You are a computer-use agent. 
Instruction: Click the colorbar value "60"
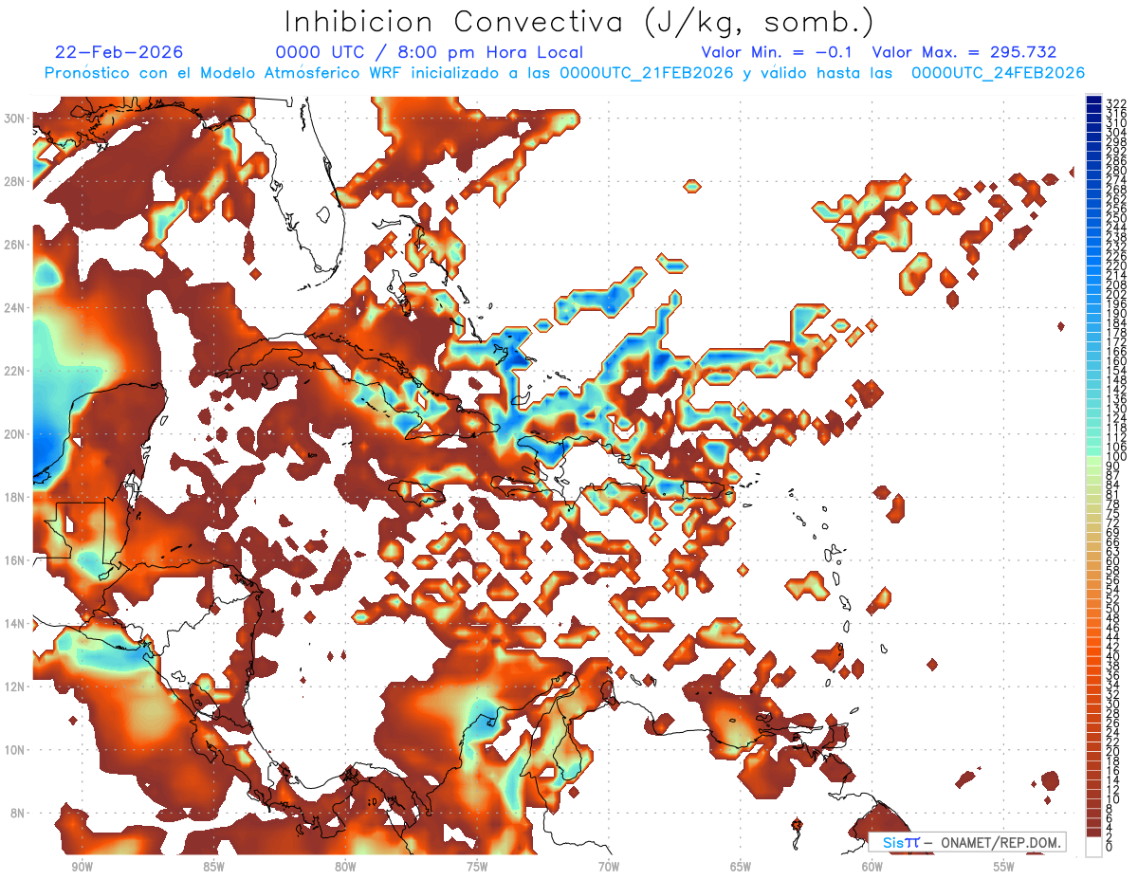[x=1113, y=560]
